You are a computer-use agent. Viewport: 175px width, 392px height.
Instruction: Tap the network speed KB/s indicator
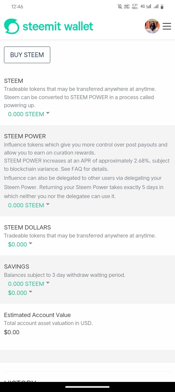tap(135, 7)
